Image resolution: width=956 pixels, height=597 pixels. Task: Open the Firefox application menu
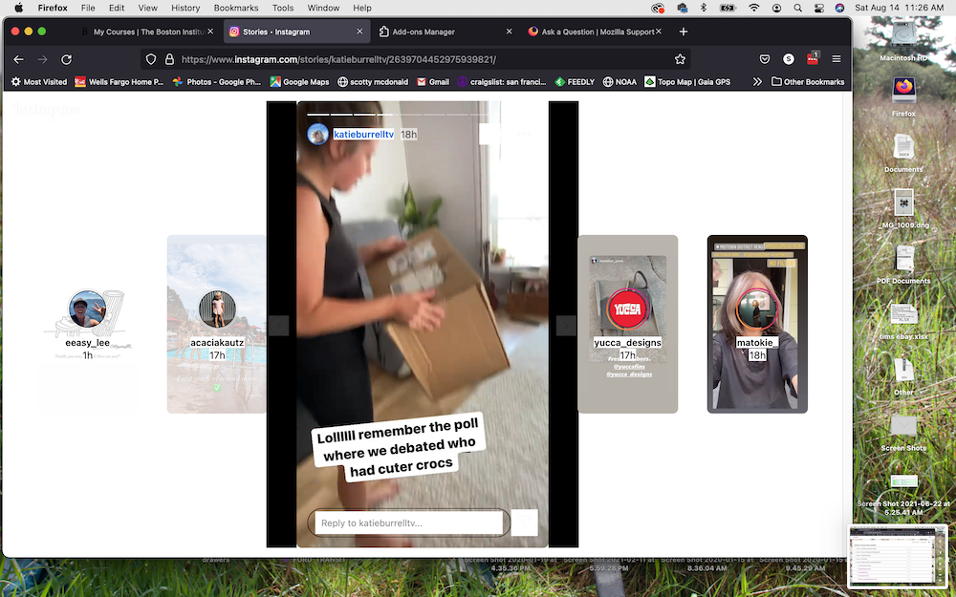coord(53,8)
